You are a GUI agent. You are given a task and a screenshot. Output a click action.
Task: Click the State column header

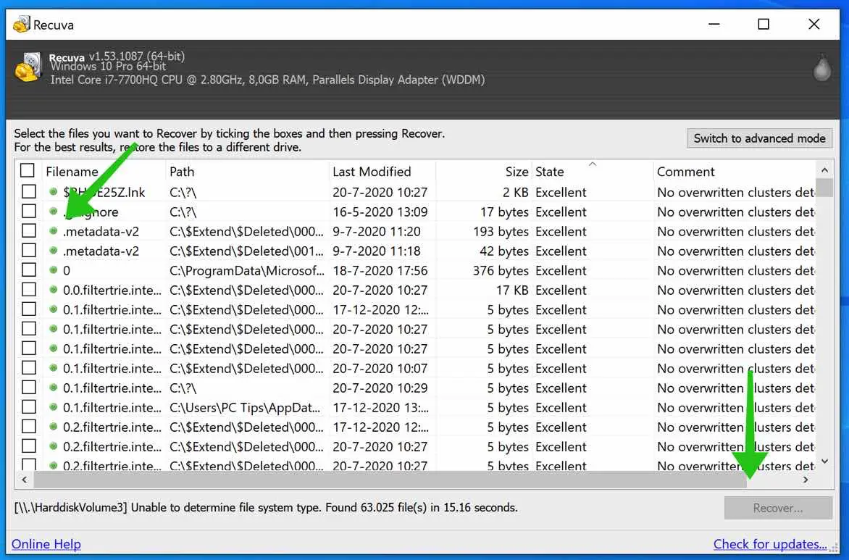pyautogui.click(x=593, y=172)
